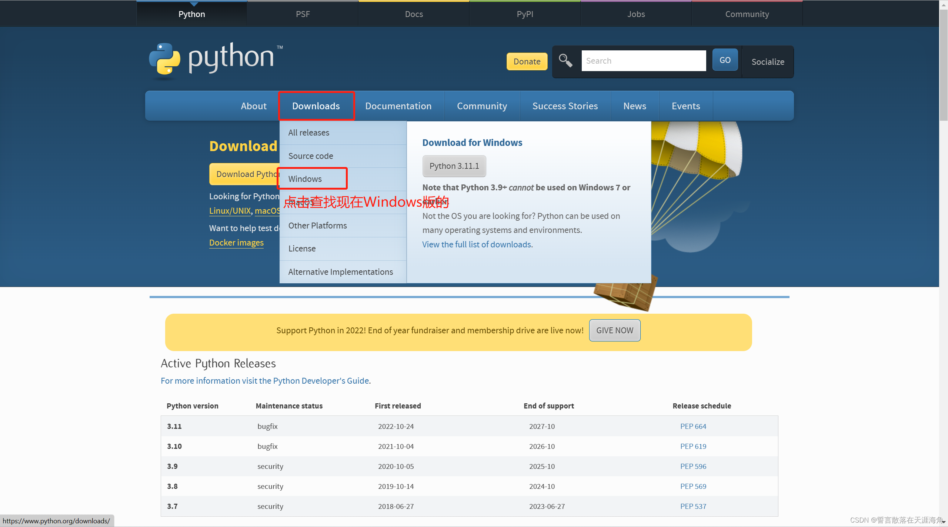Open the PEP 537 link
The width and height of the screenshot is (948, 527).
[693, 506]
